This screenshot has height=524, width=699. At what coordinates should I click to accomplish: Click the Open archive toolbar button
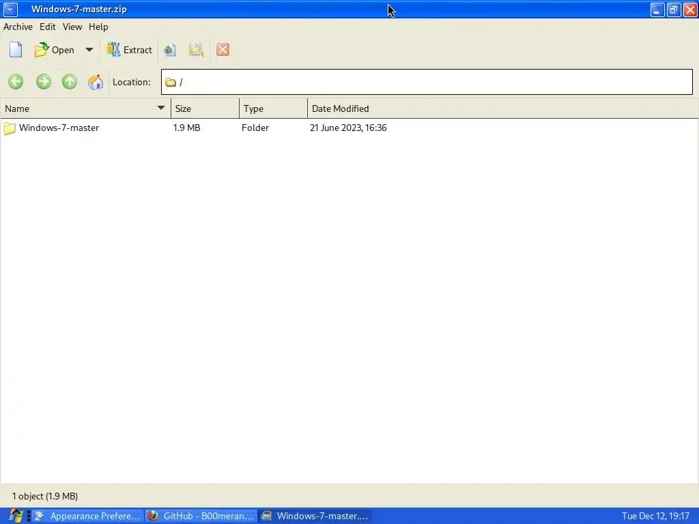(55, 50)
